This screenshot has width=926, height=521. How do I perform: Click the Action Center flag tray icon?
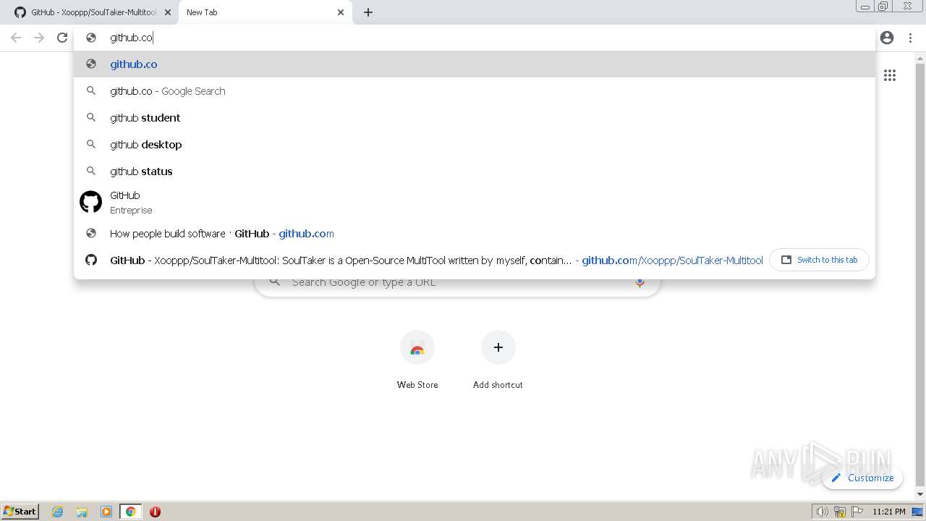coord(857,512)
